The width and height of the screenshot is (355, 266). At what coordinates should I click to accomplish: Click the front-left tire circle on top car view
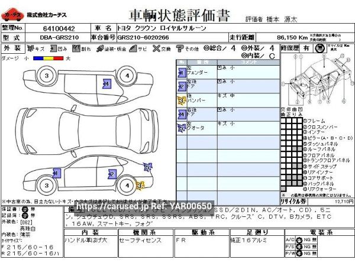coord(46,75)
